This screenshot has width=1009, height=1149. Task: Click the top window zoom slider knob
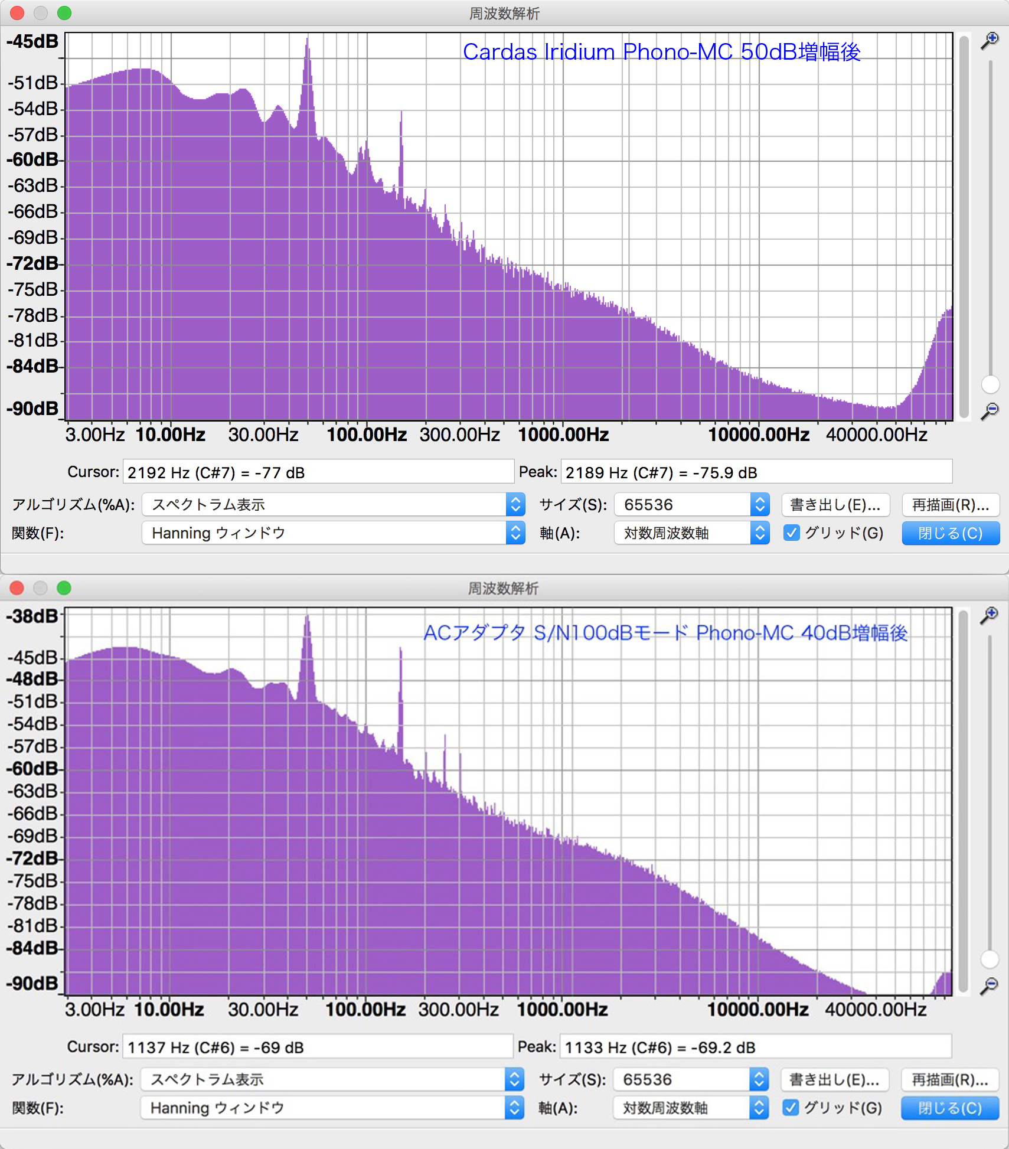[990, 384]
